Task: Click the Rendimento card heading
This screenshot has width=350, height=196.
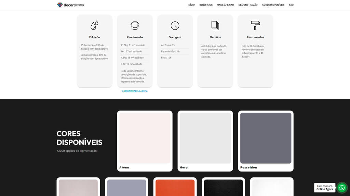Action: pyautogui.click(x=135, y=37)
